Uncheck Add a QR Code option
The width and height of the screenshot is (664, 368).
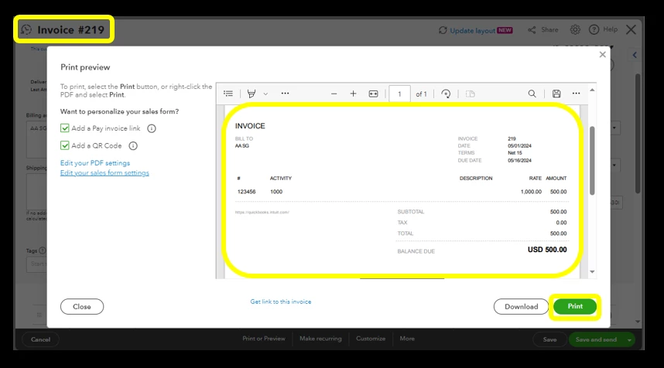[x=65, y=145]
